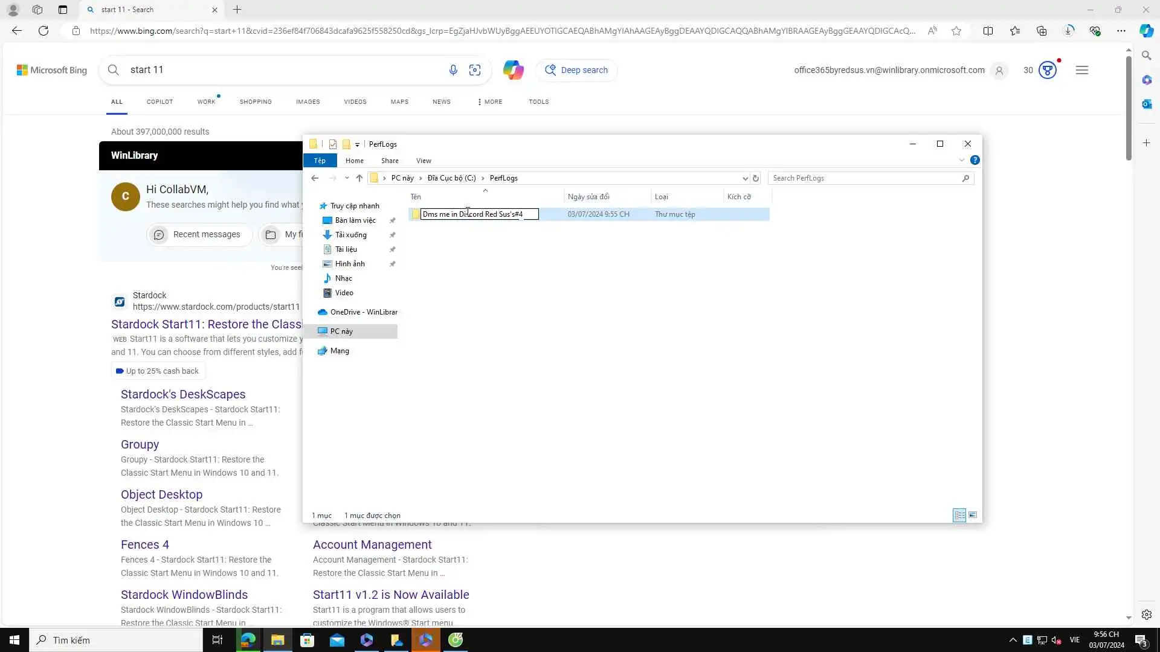Open Copilot colorful icon beside search box
The image size is (1160, 652).
[513, 70]
